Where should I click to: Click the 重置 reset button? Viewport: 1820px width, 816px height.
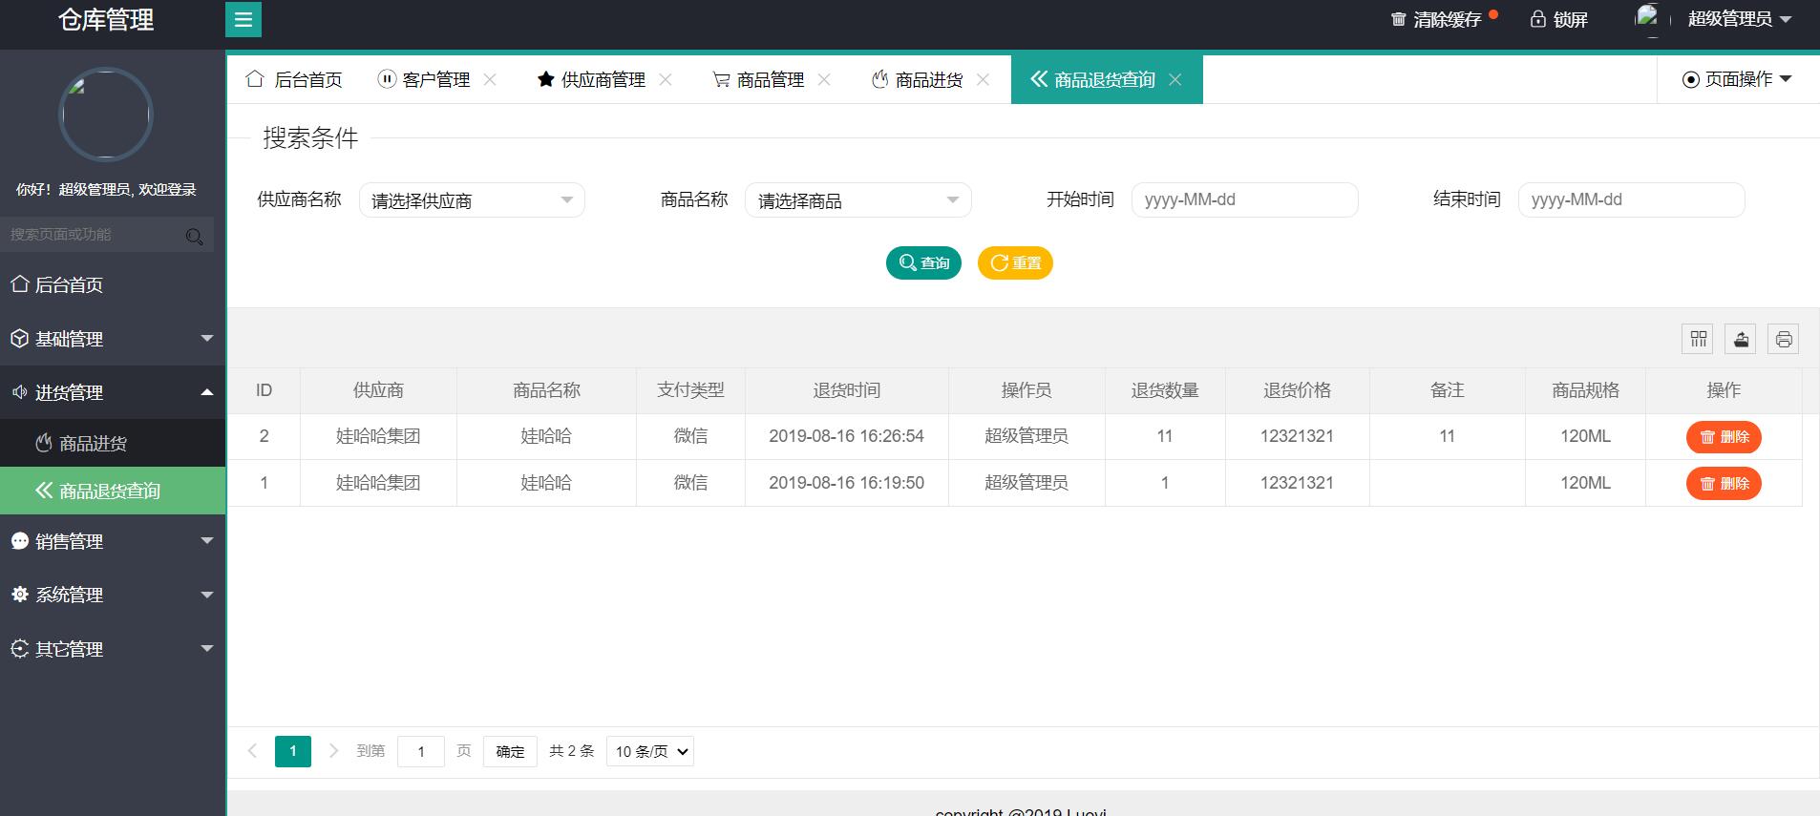pos(1015,263)
